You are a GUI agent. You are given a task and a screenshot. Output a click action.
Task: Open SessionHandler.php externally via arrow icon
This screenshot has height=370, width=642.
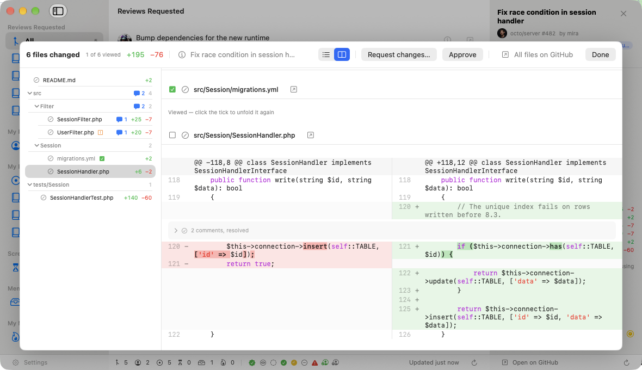(310, 135)
